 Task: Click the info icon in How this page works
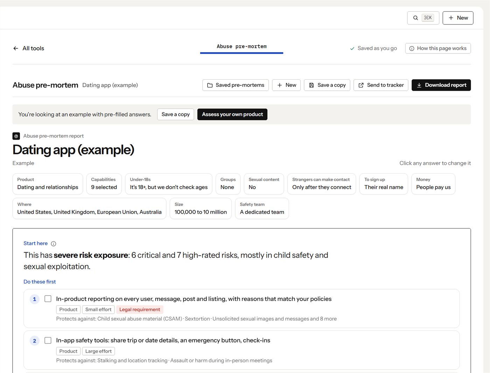(412, 49)
